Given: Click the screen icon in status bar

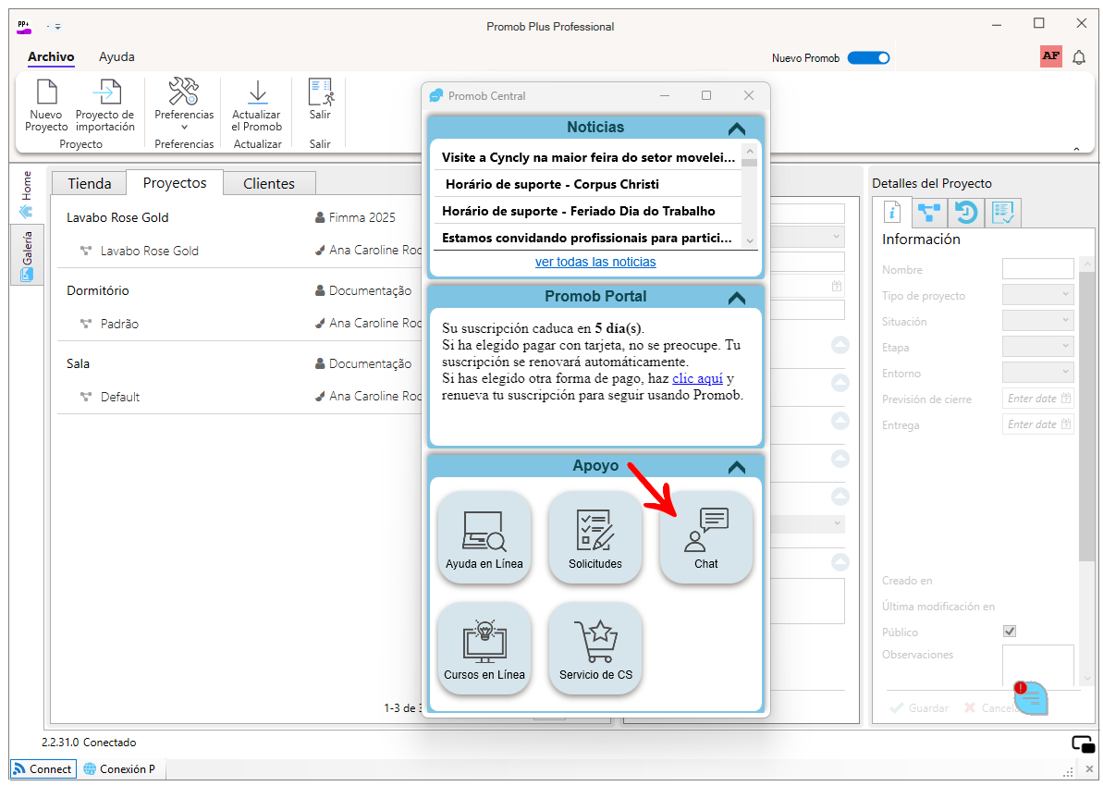Looking at the screenshot, I should (x=1083, y=743).
